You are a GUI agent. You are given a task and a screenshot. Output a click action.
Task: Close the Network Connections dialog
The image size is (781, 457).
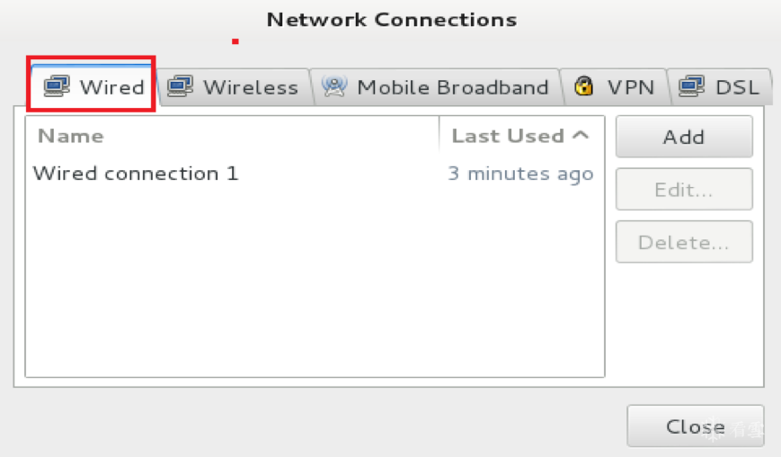click(695, 426)
